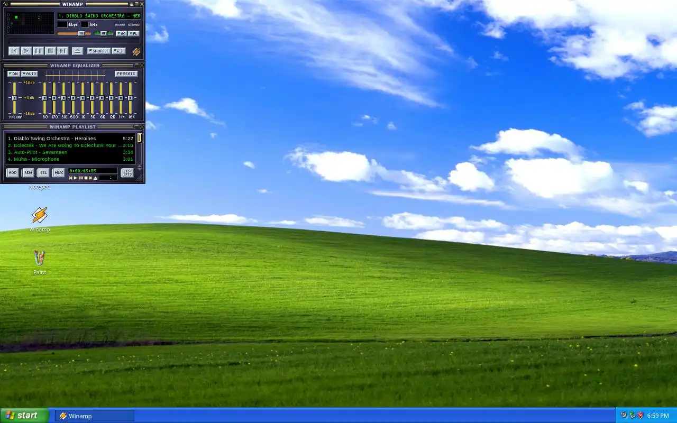This screenshot has width=677, height=423.
Task: Click the Winamp lightning bolt about icon
Action: tap(136, 51)
